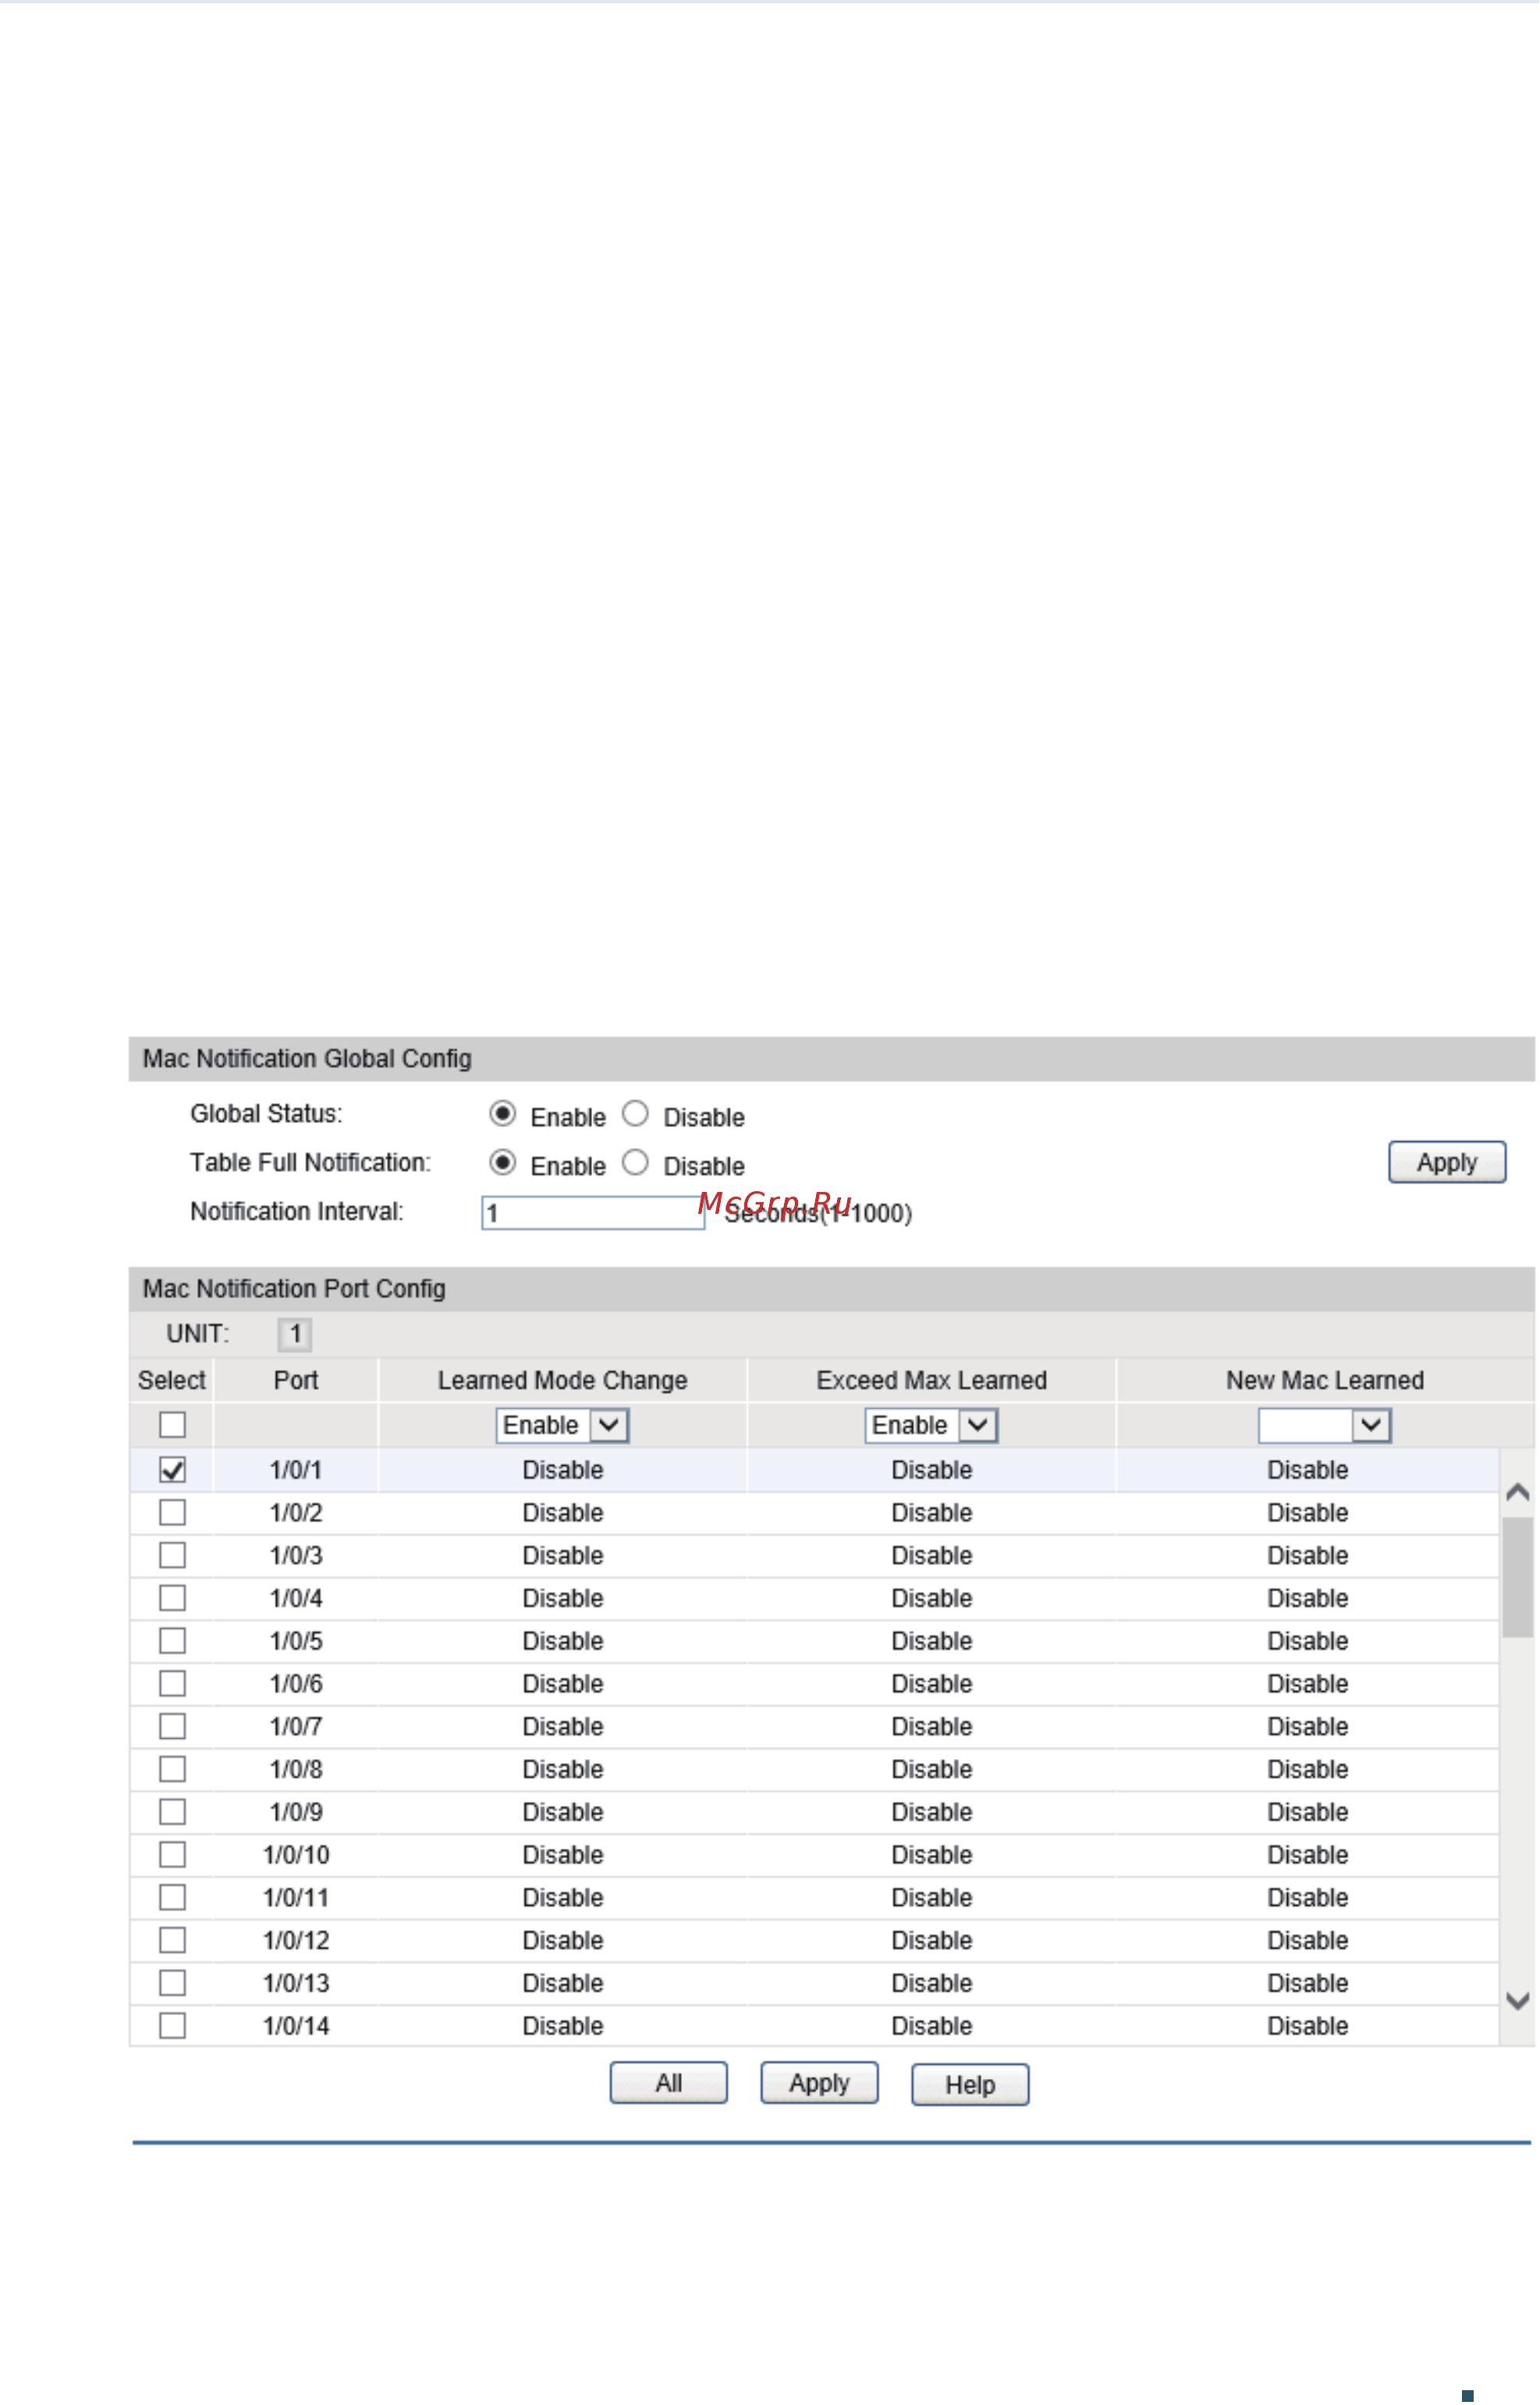Screen dimensions: 1540x2405
Task: Click the Notification Interval input field
Action: [x=593, y=1214]
